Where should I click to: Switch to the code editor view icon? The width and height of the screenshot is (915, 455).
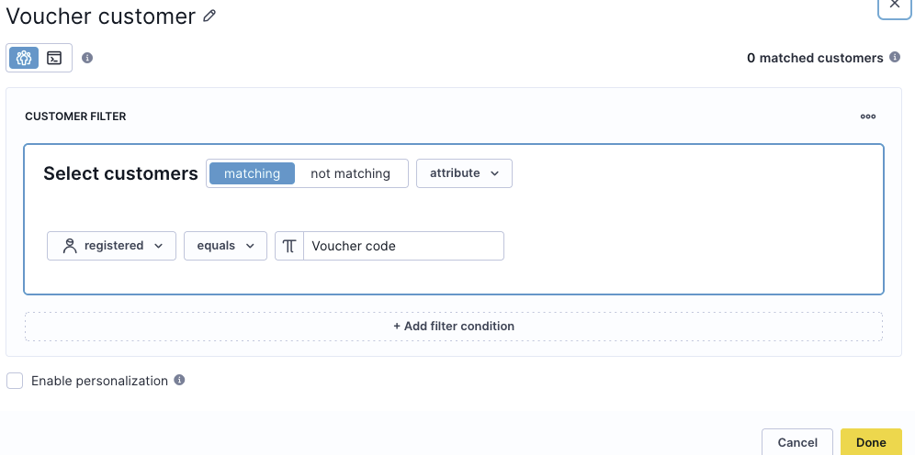54,58
